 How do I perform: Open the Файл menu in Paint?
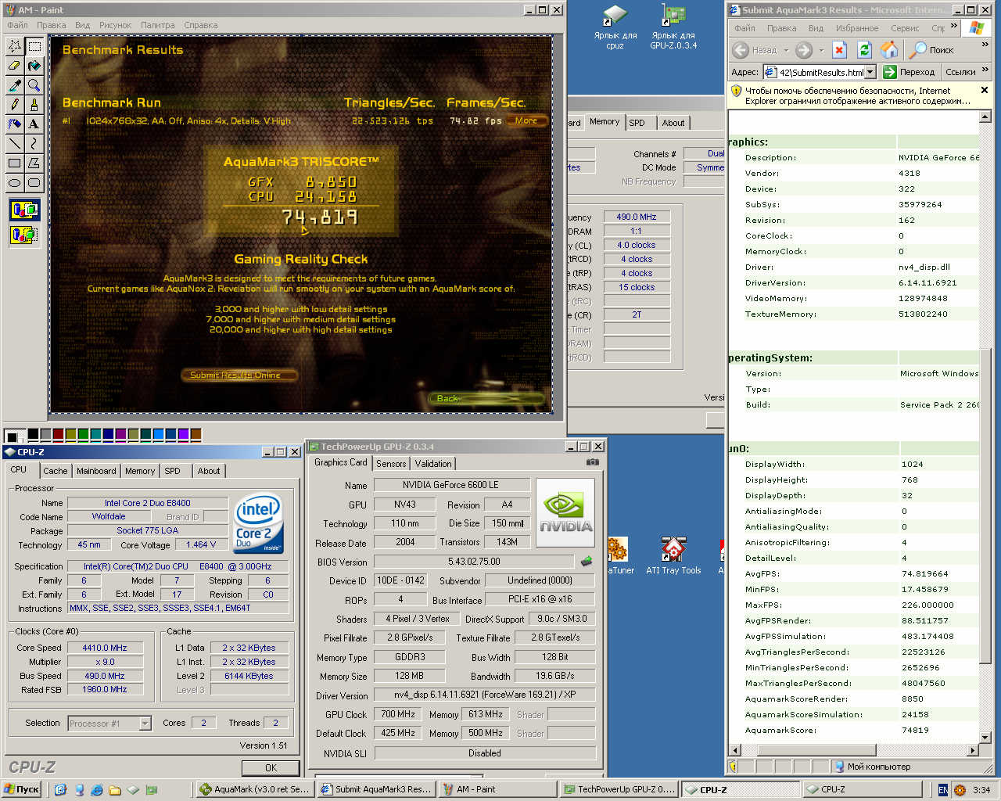point(17,25)
